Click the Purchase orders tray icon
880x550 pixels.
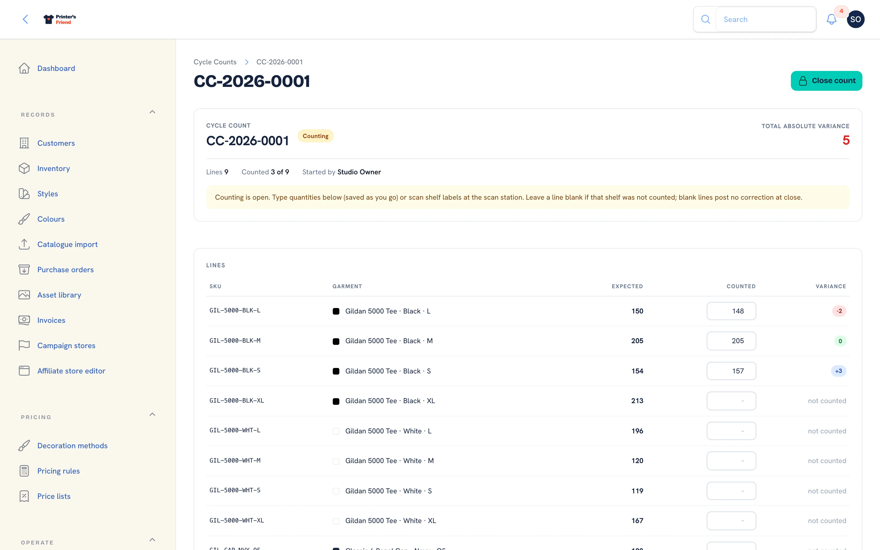click(x=24, y=269)
